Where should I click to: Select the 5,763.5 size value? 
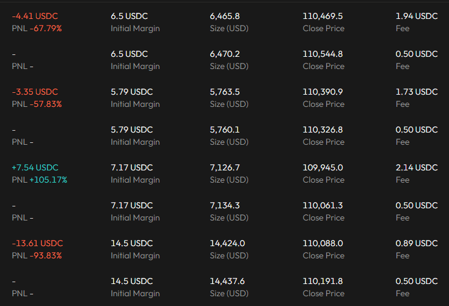tap(225, 92)
